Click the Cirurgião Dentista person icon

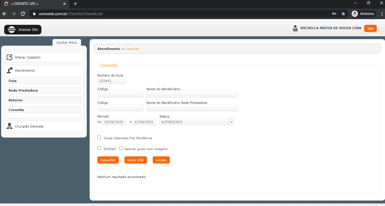pyautogui.click(x=10, y=126)
